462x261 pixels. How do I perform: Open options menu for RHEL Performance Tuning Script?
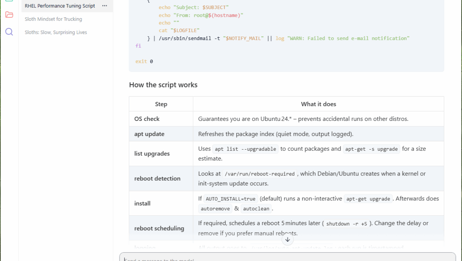105,6
